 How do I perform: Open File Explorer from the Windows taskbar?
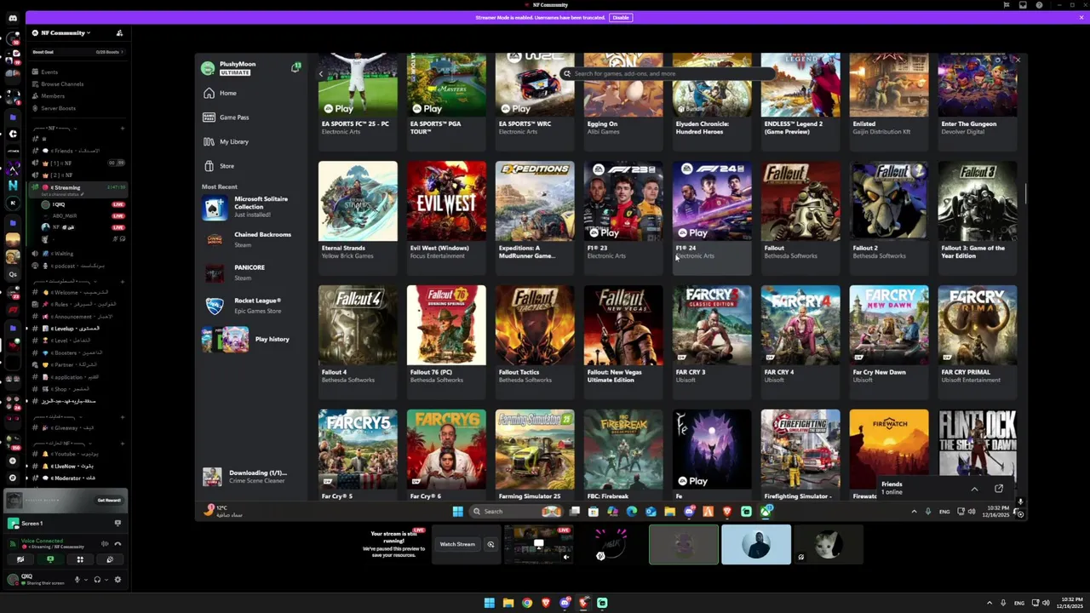click(508, 603)
